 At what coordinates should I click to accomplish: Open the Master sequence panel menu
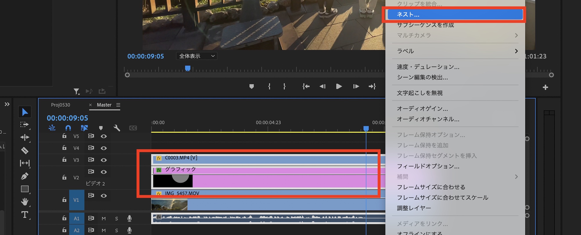tap(118, 105)
